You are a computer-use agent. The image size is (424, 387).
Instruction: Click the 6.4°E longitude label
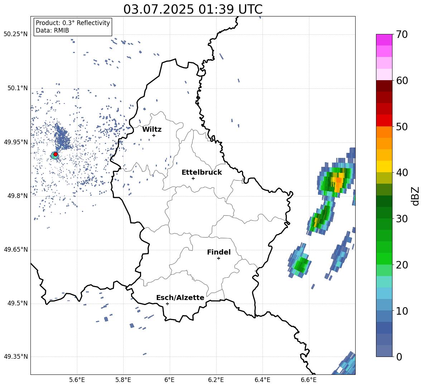coord(262,380)
